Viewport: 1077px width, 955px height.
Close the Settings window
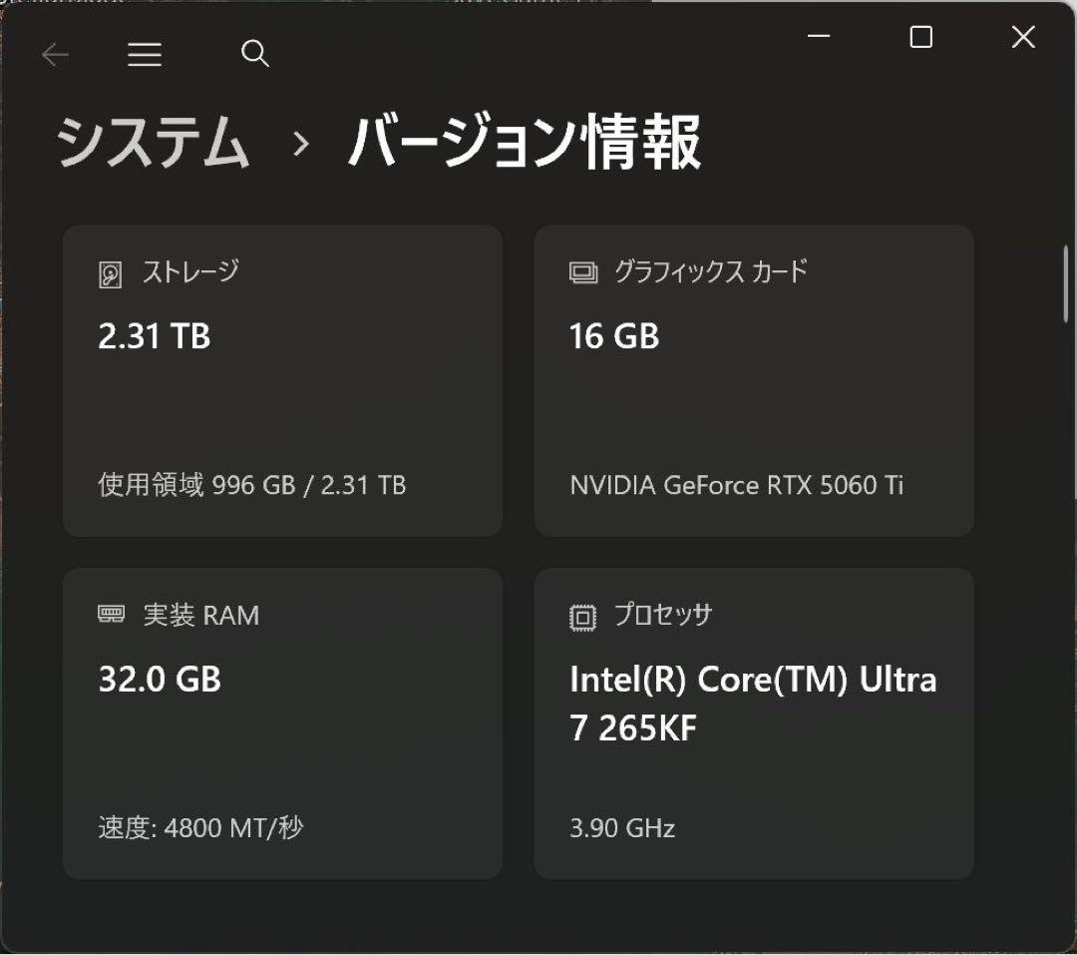click(x=1023, y=37)
